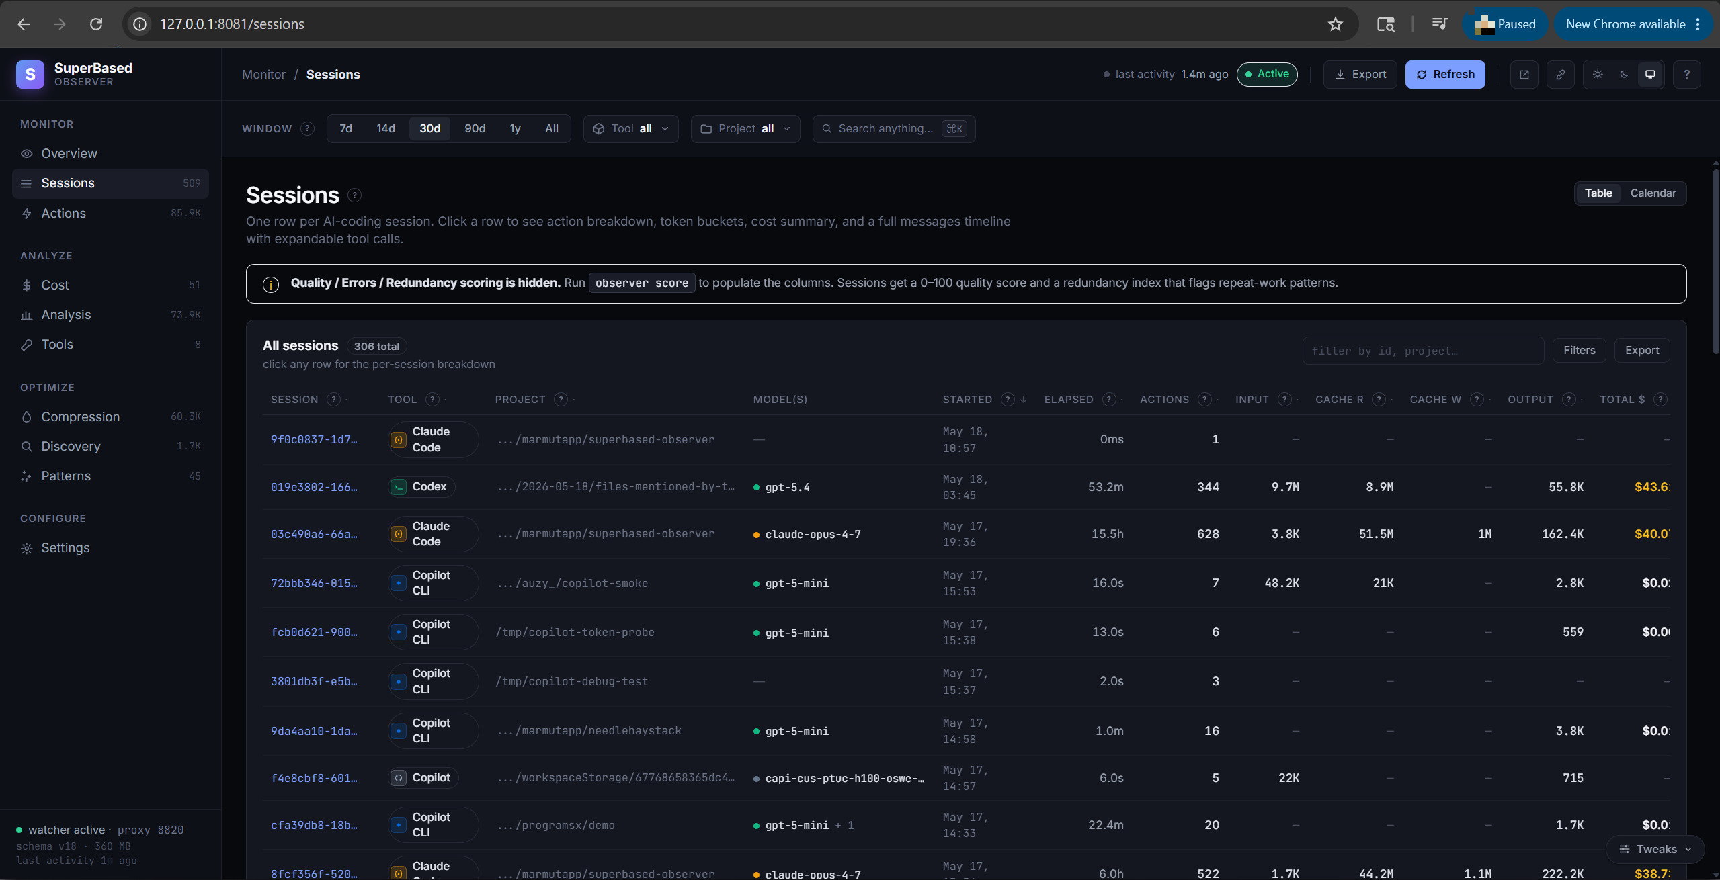Select the 30d window
This screenshot has height=880, width=1720.
click(430, 128)
